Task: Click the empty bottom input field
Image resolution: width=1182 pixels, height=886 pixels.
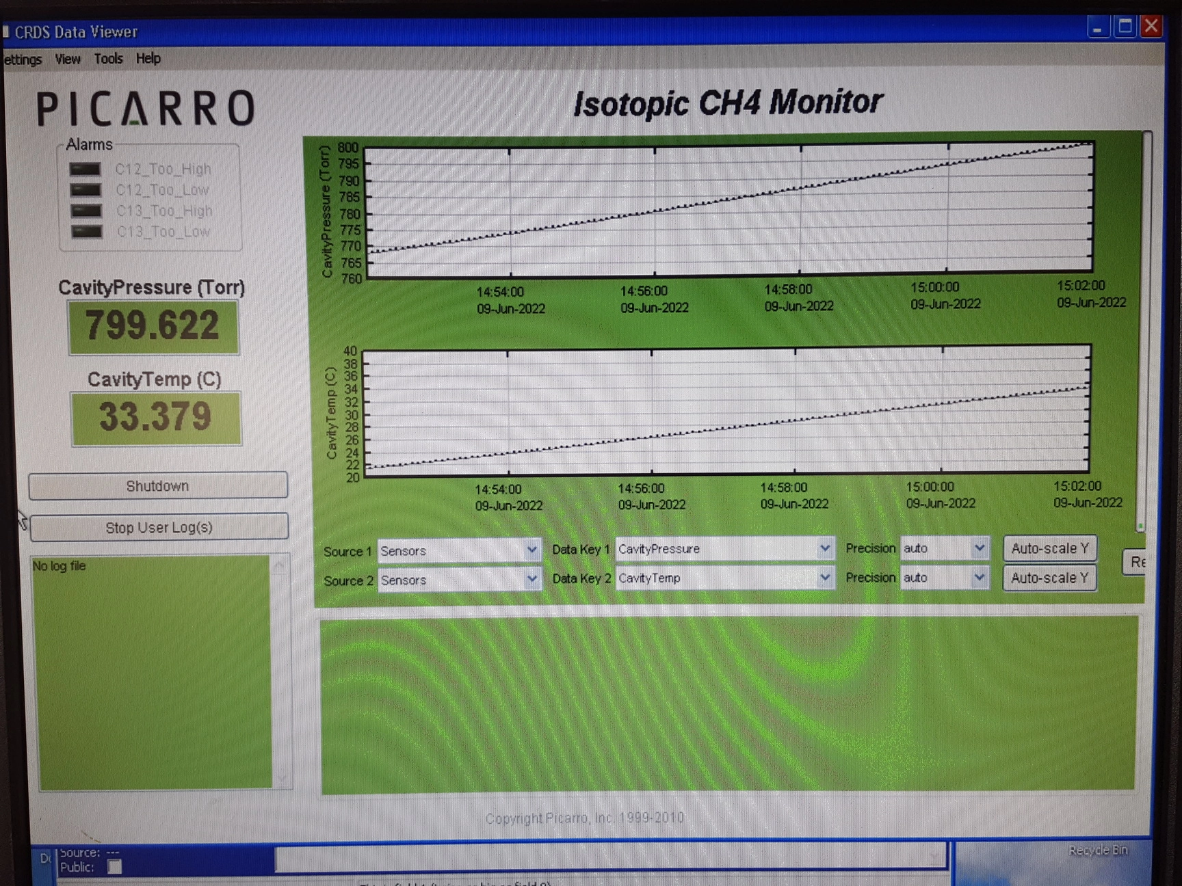Action: coord(610,857)
